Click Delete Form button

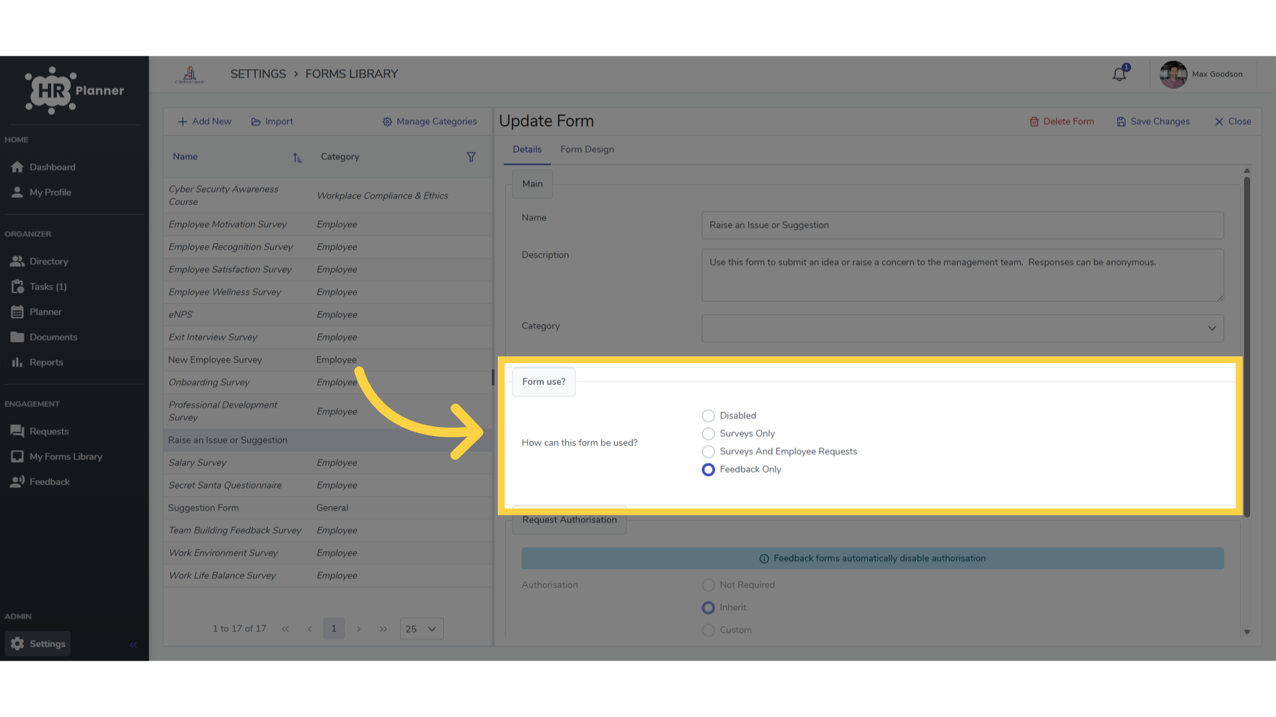click(1061, 121)
